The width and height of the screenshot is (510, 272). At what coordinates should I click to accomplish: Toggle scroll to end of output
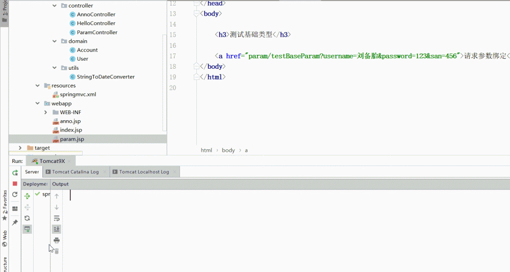point(57,229)
